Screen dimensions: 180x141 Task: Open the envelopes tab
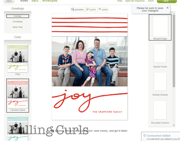(50, 1)
